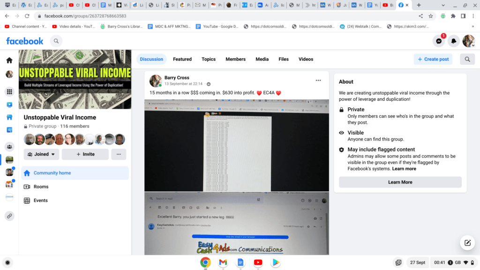Search within the group using magnifier button

point(467,59)
